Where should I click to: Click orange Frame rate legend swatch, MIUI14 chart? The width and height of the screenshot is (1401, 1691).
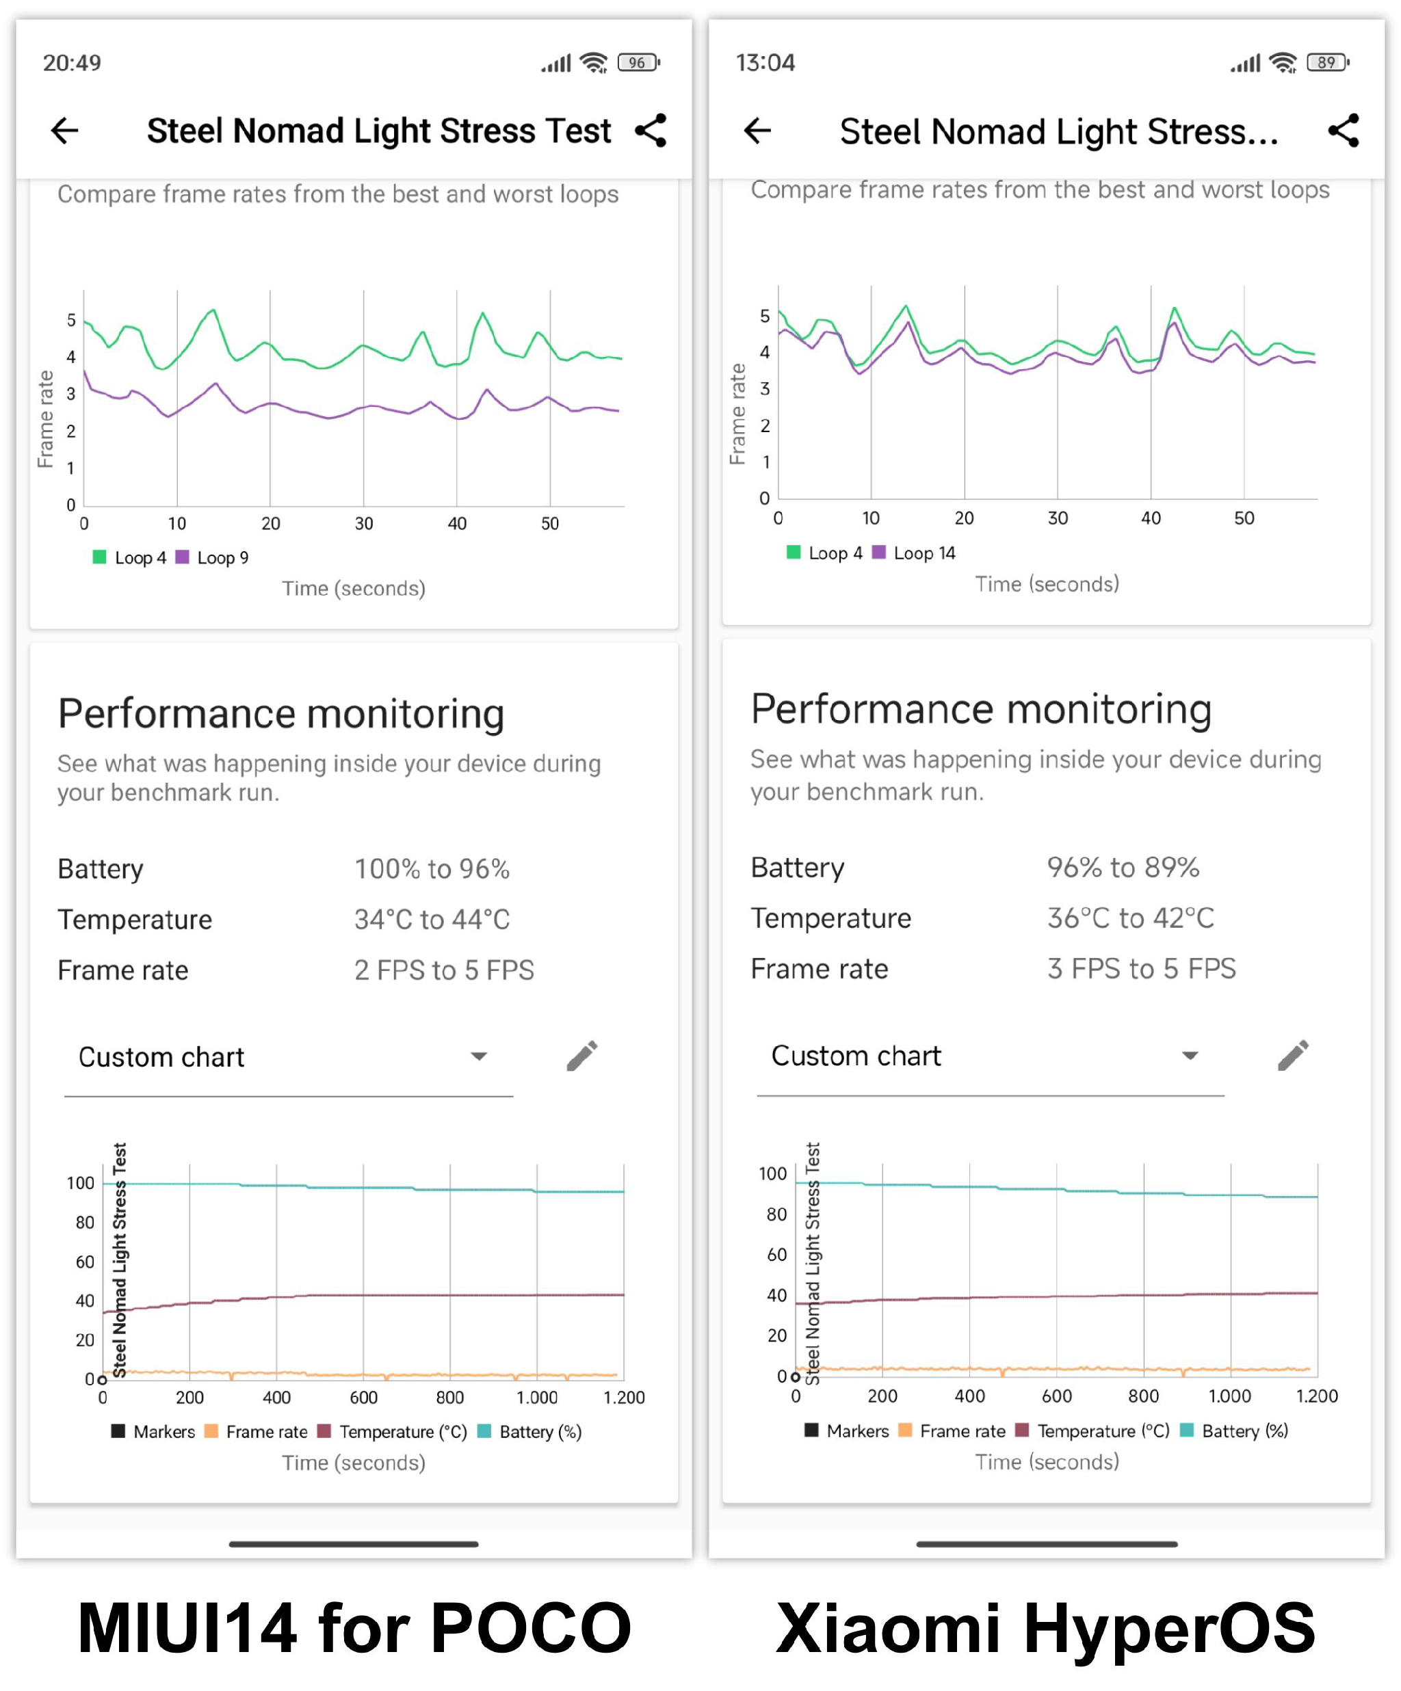(211, 1431)
